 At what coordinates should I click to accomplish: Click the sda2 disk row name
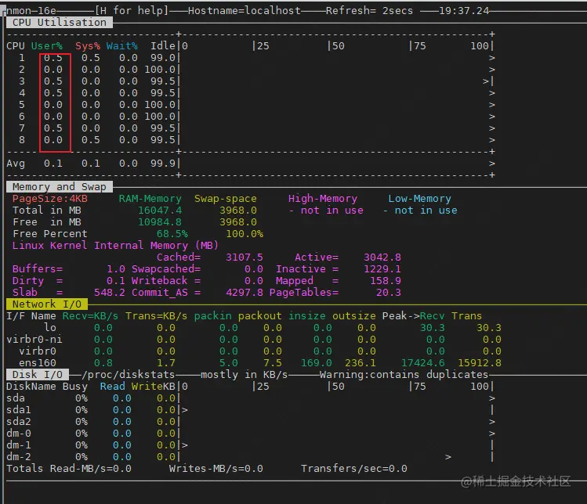tap(19, 421)
